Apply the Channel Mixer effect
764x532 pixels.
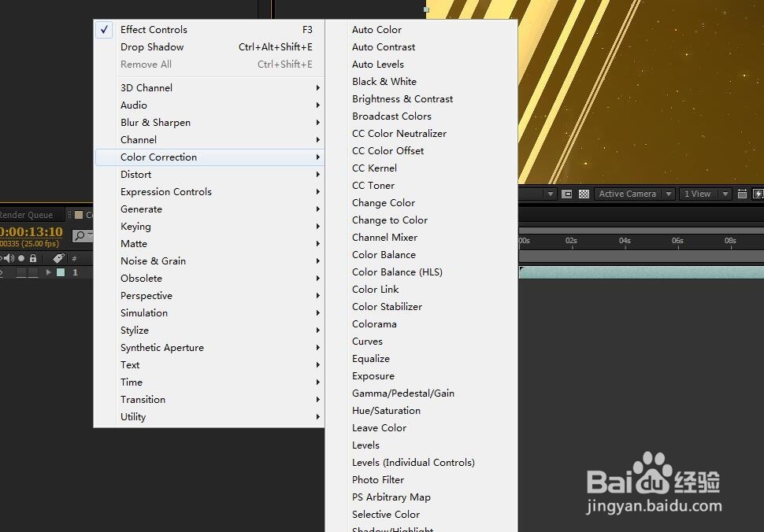click(421, 238)
